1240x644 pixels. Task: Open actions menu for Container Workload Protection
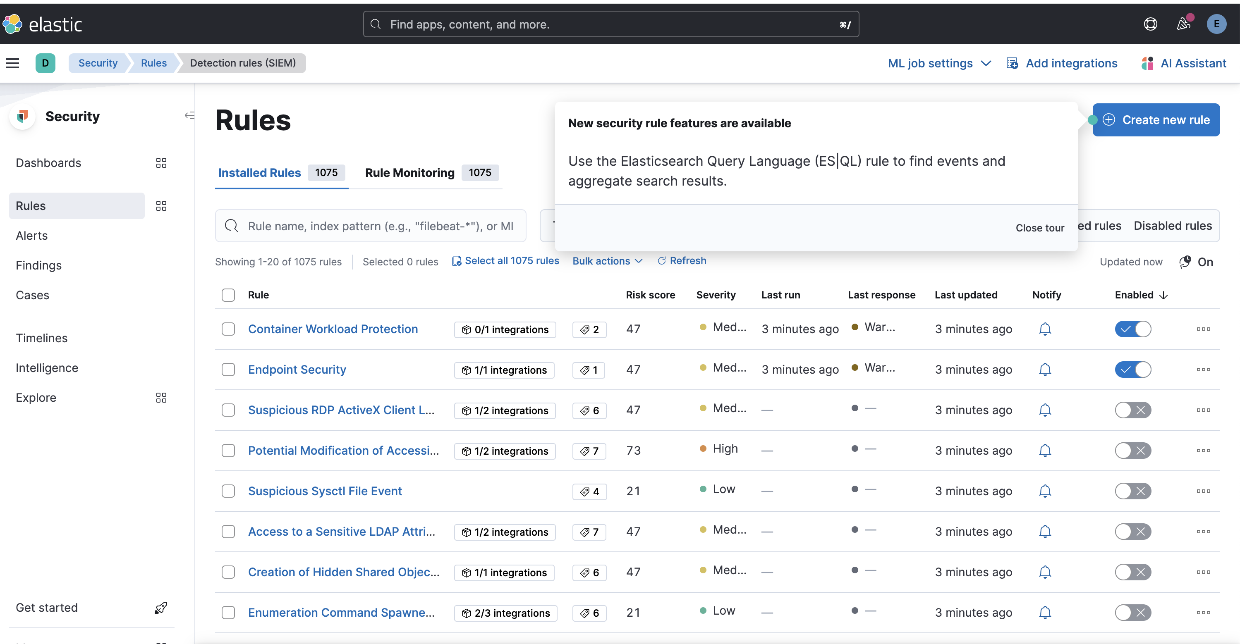pyautogui.click(x=1203, y=329)
